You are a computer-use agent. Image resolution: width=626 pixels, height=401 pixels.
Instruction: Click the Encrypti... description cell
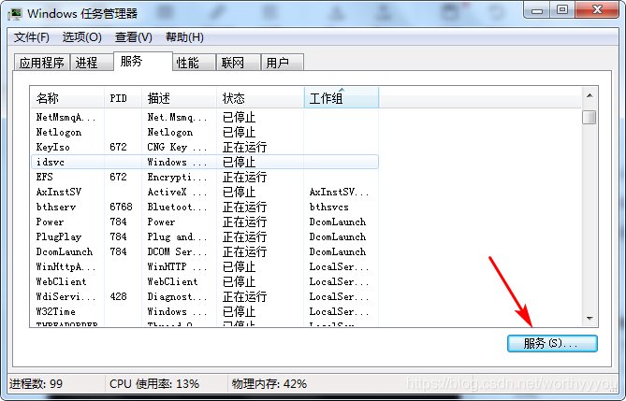tap(177, 177)
